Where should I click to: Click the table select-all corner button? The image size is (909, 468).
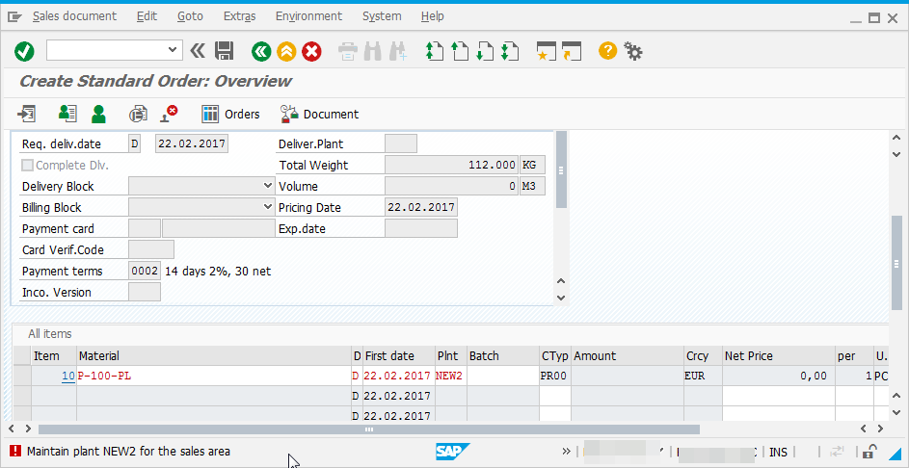click(x=22, y=355)
